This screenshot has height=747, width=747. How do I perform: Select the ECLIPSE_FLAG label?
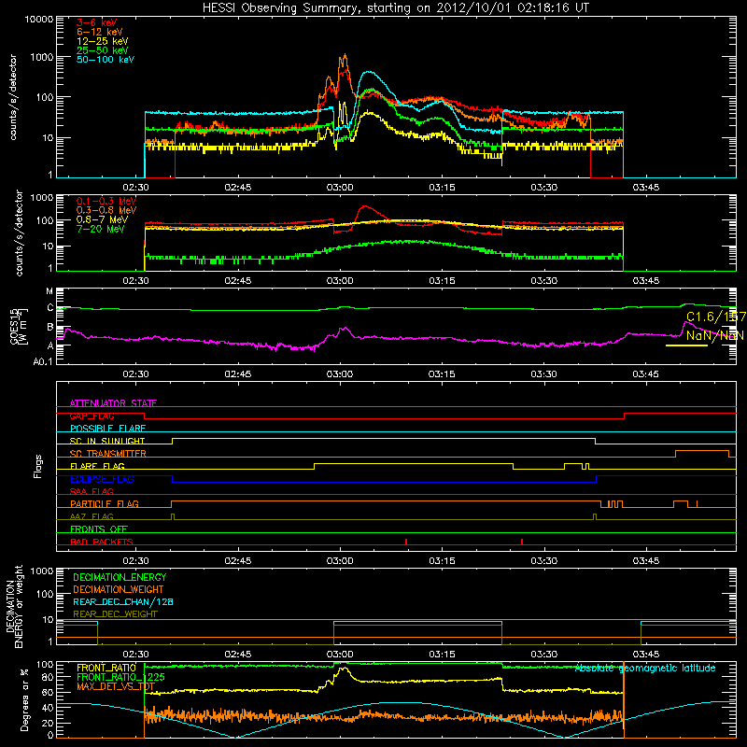pos(102,479)
